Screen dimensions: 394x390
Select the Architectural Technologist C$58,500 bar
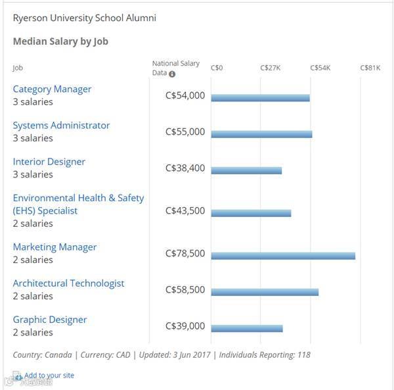click(265, 292)
